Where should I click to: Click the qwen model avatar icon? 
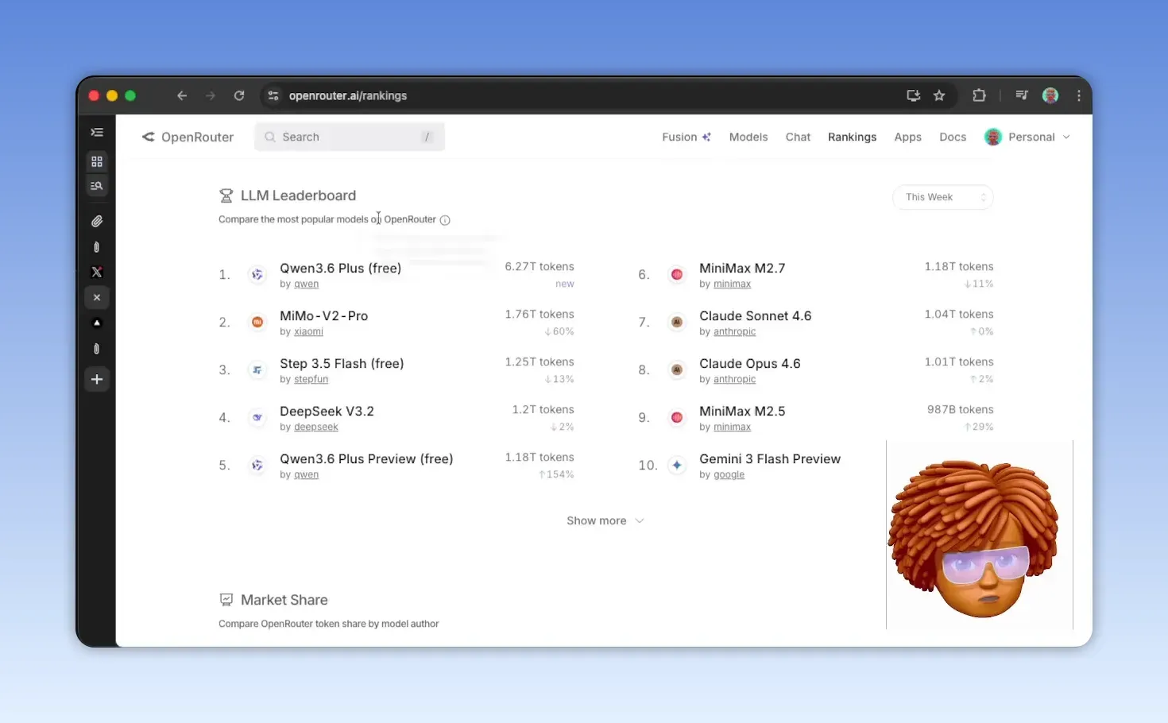tap(257, 274)
